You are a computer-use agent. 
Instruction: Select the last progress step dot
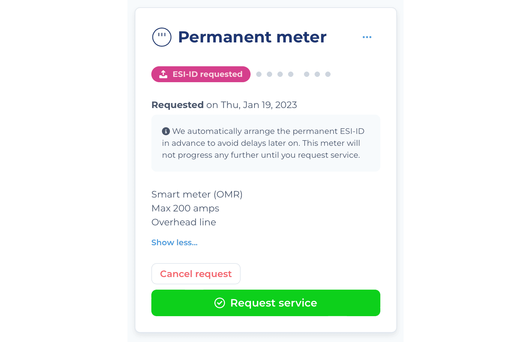[328, 74]
